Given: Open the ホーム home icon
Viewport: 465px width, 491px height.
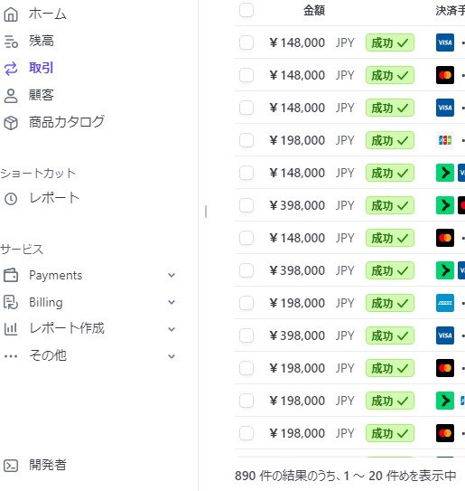Looking at the screenshot, I should click(x=11, y=14).
